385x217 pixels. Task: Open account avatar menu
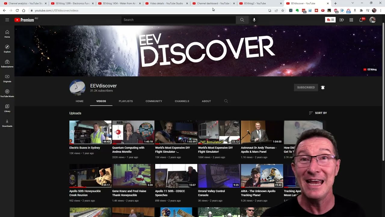click(x=372, y=20)
